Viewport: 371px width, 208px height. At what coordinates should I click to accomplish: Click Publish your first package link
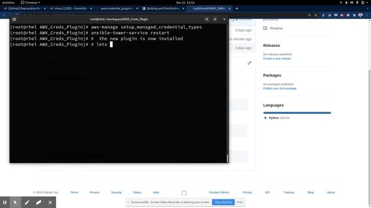click(x=279, y=88)
